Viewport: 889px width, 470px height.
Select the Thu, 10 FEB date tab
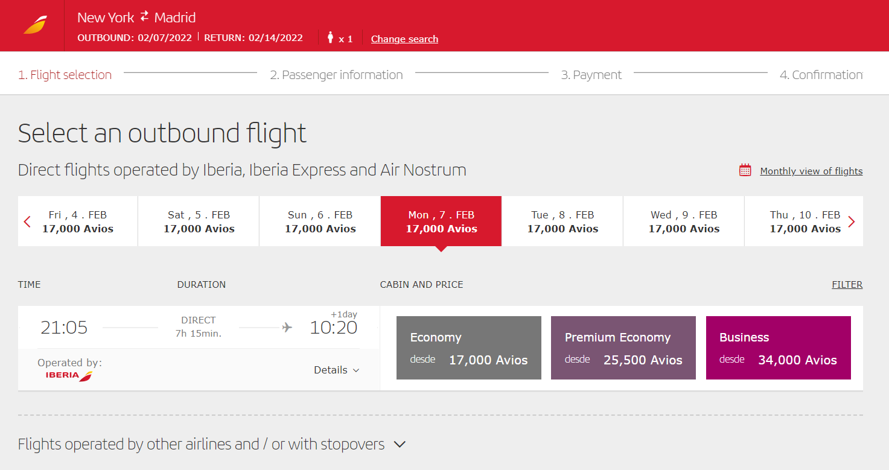click(x=804, y=221)
